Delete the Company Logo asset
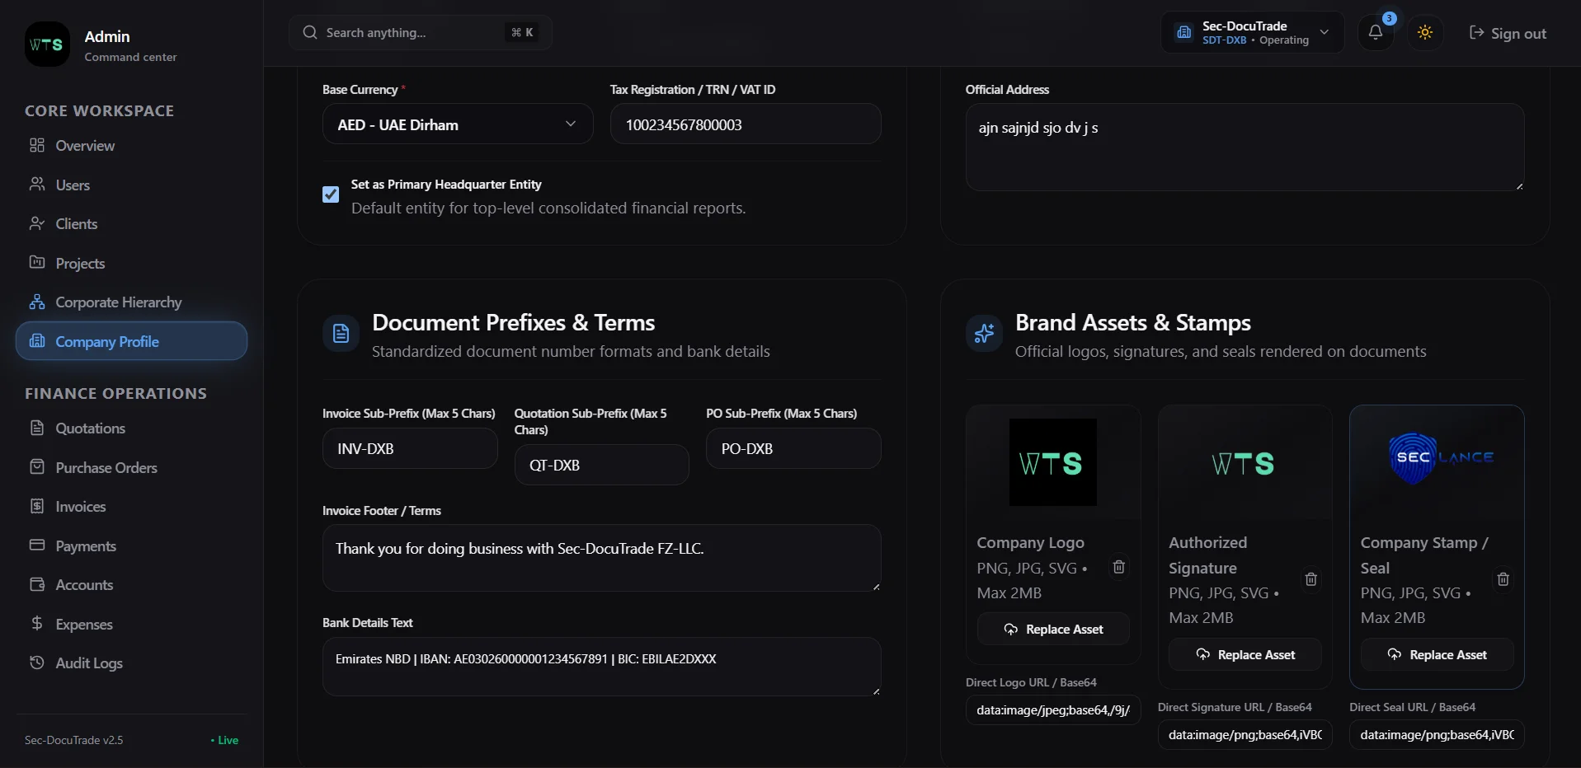 tap(1119, 567)
